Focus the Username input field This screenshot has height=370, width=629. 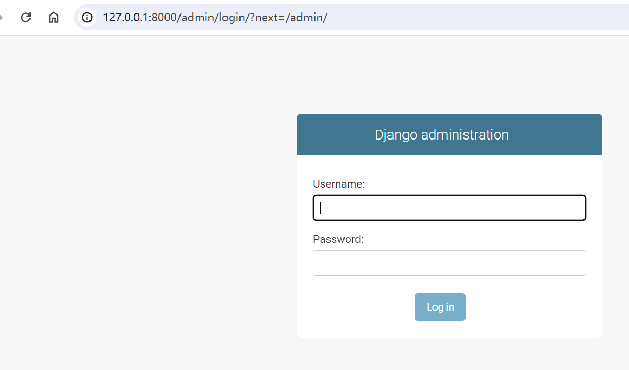[449, 208]
